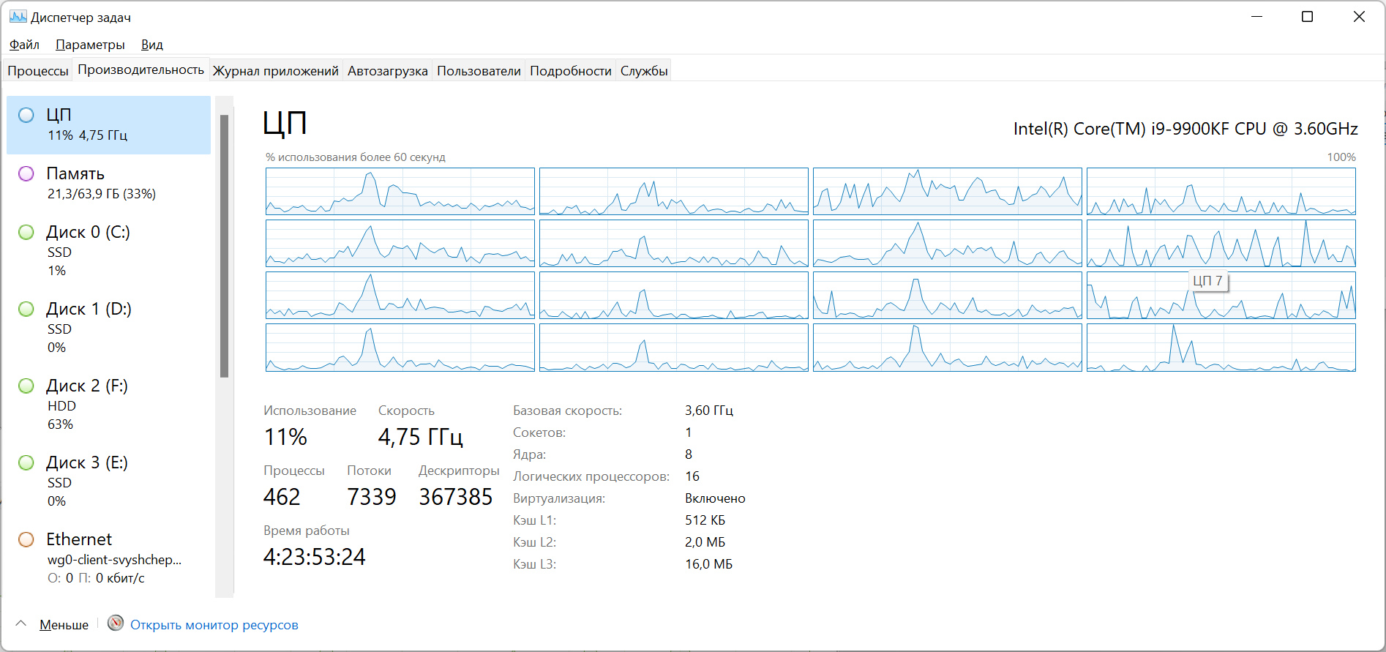Image resolution: width=1386 pixels, height=652 pixels.
Task: Select the Диск 2 (F:) HDD entry
Action: (108, 404)
